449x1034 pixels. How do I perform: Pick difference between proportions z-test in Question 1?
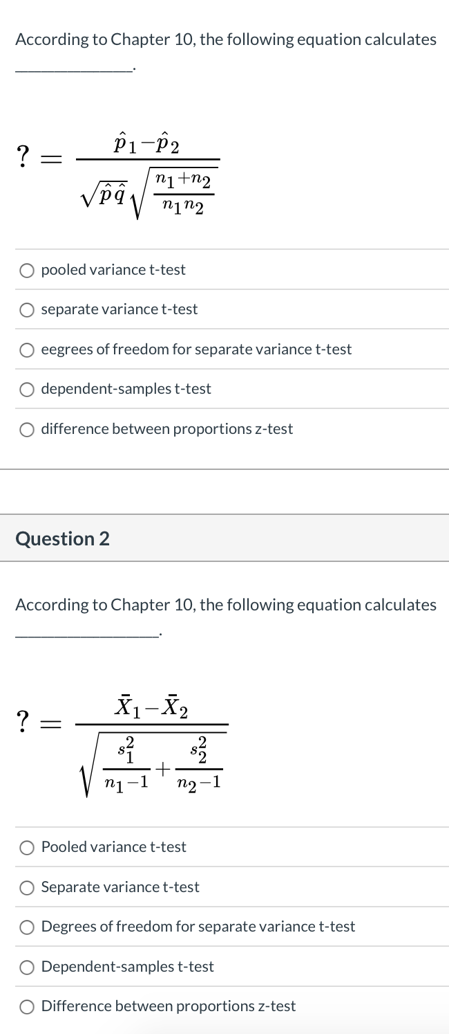pos(26,429)
